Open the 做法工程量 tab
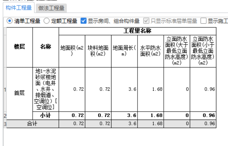The width and height of the screenshot is (228, 146). coord(51,8)
